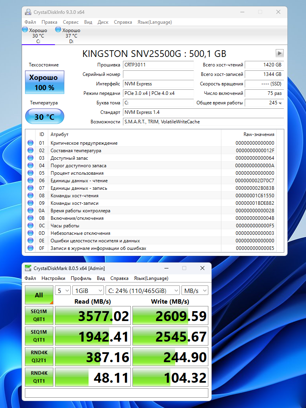Open Правка menu in CrystalDiskInfo

pos(49,22)
